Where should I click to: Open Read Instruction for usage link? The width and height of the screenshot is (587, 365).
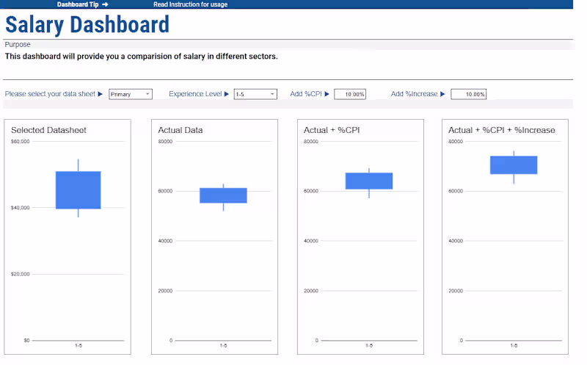tap(190, 4)
